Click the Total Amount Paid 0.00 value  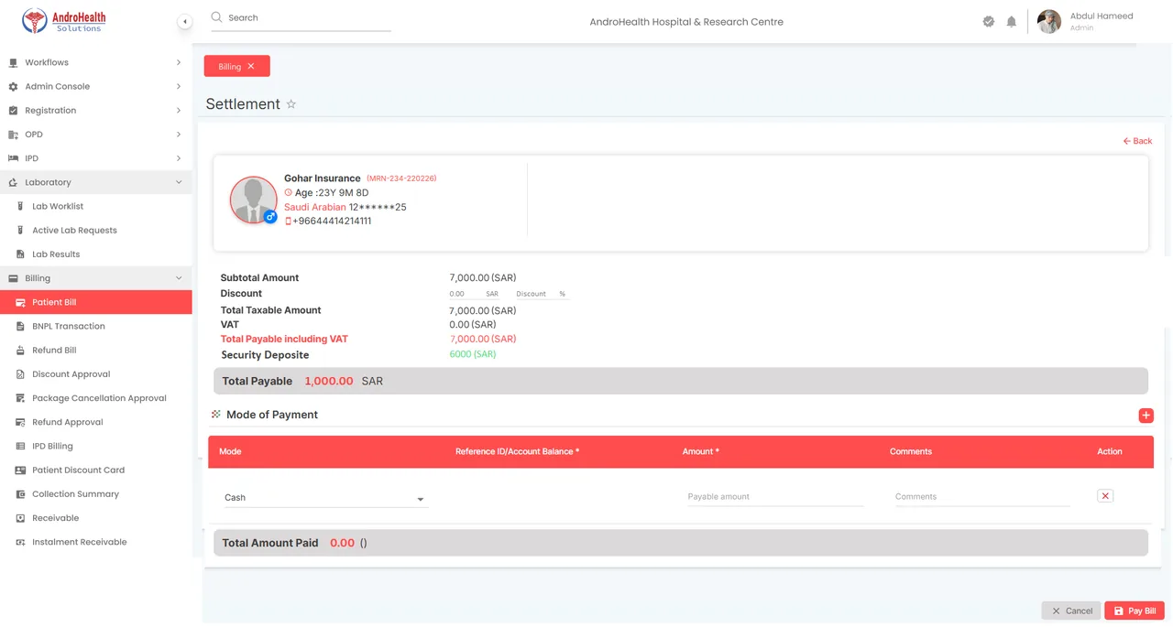342,543
